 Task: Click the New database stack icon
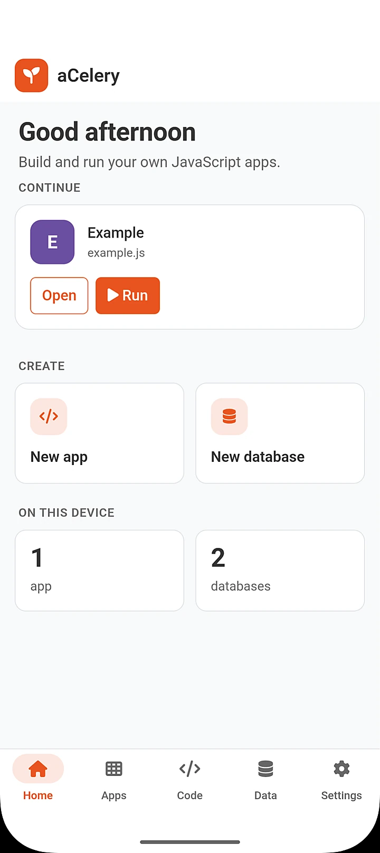[229, 416]
